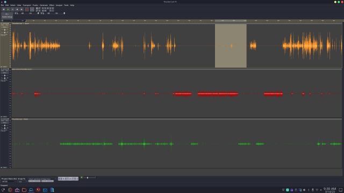The height and width of the screenshot is (193, 344).
Task: Open the Effect menu
Action: pos(52,5)
